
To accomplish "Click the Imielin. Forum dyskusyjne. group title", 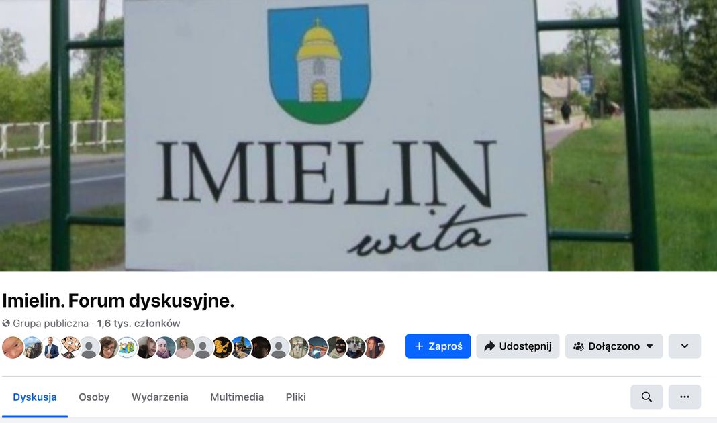I will point(118,301).
